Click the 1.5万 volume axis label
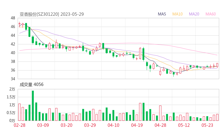 coord(11,97)
